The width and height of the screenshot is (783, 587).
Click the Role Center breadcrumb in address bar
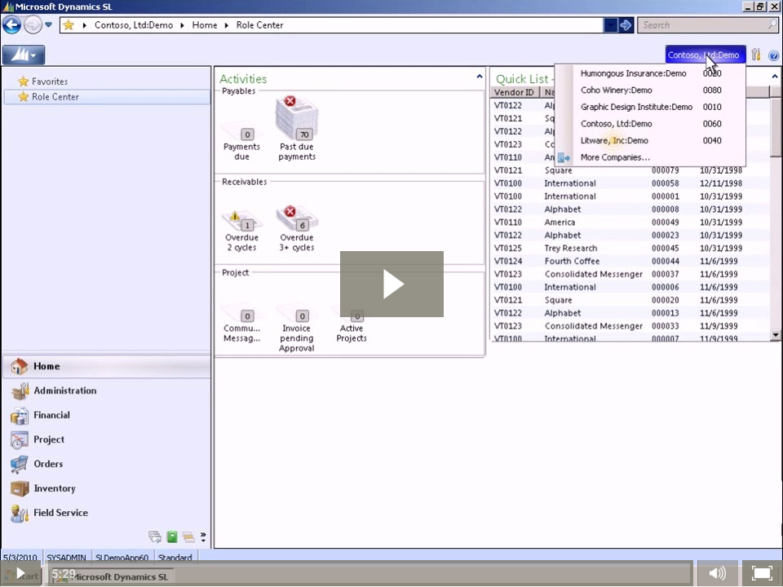(259, 25)
